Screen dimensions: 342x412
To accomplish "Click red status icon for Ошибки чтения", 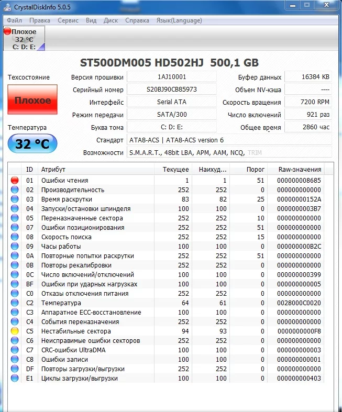I will click(15, 180).
